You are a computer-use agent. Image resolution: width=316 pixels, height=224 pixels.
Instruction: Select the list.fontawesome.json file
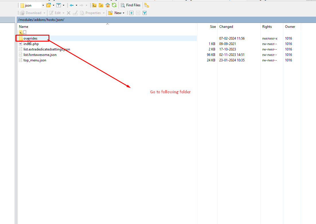tap(40, 55)
